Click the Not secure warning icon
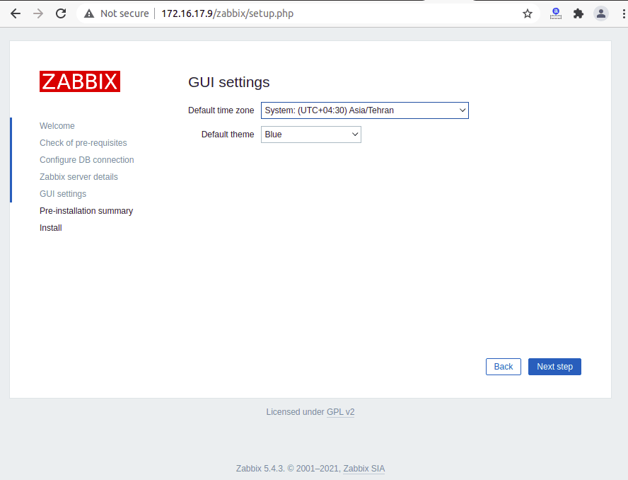Screen dimensions: 628x480 pyautogui.click(x=89, y=13)
